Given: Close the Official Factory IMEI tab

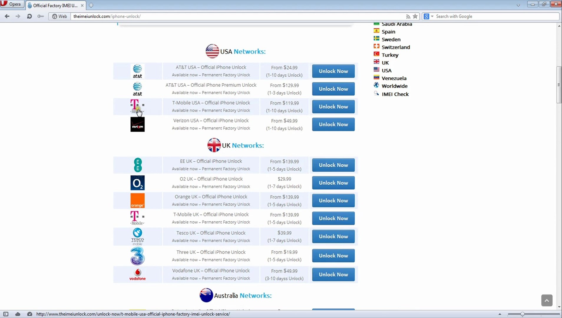Looking at the screenshot, I should [x=82, y=5].
